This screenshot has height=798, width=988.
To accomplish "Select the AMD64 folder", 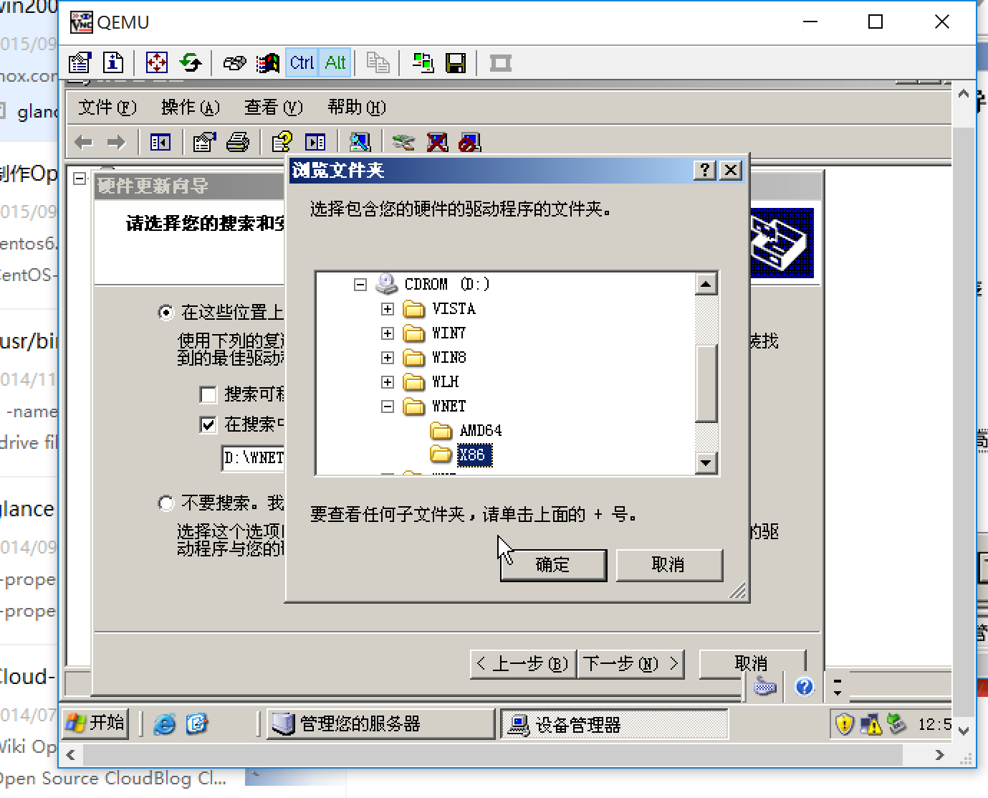I will [x=480, y=431].
